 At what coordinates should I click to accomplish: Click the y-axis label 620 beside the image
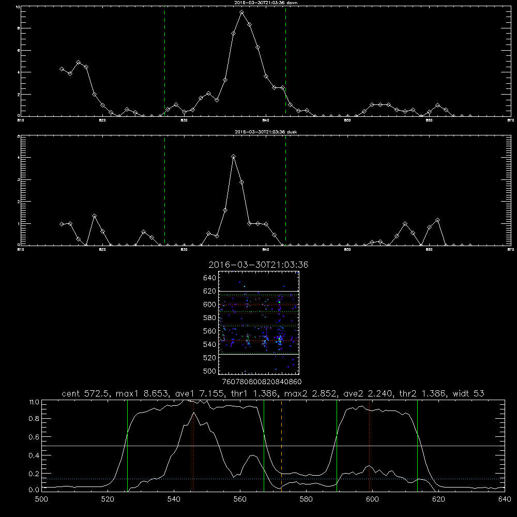point(210,291)
